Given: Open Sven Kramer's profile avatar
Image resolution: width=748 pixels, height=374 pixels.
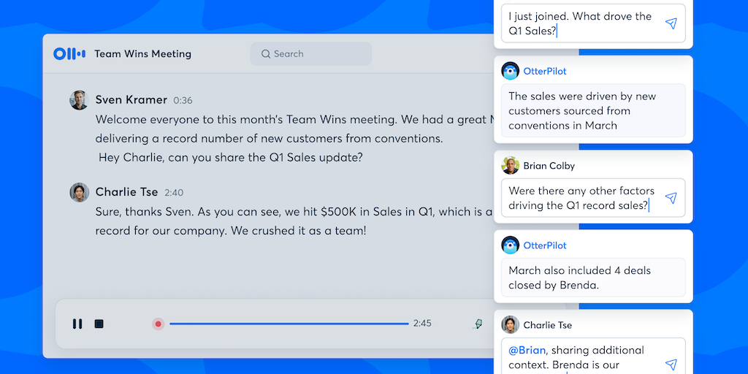Looking at the screenshot, I should pos(79,100).
